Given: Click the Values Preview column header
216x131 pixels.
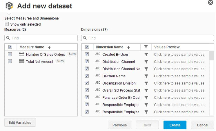Looking at the screenshot, I should (167, 47).
